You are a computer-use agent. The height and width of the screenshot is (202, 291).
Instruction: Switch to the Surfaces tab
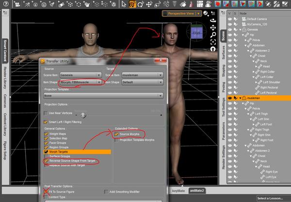223,52
